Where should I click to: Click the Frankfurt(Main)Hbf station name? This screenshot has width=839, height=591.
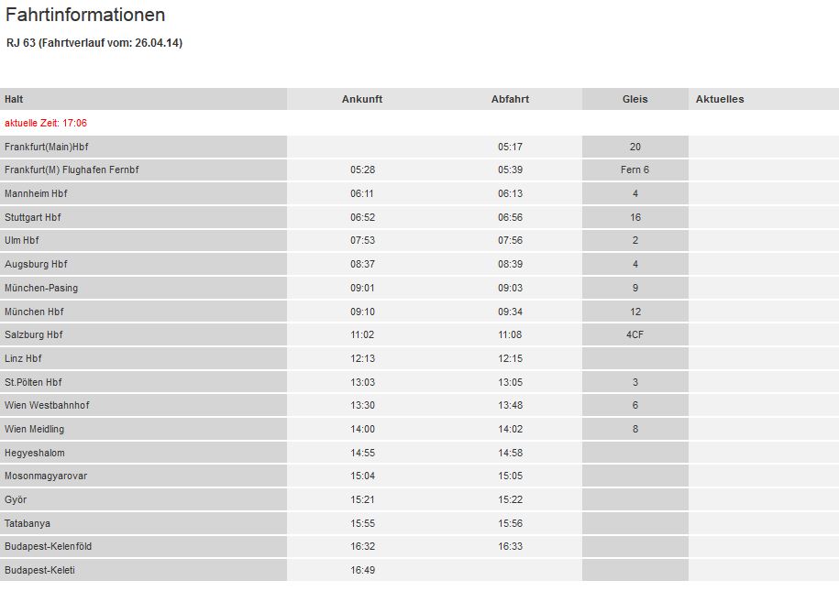coord(47,147)
